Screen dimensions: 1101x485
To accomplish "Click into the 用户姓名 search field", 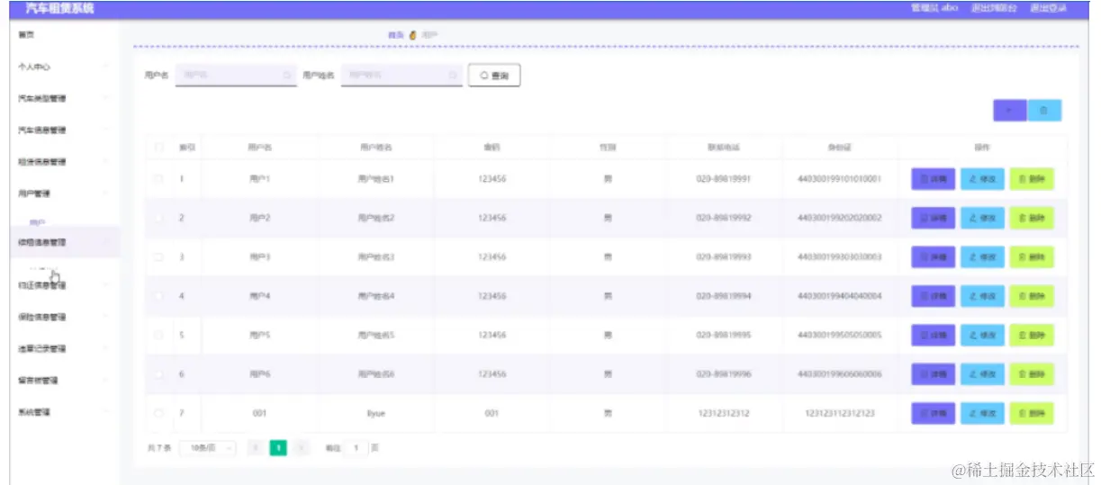I will [x=402, y=76].
